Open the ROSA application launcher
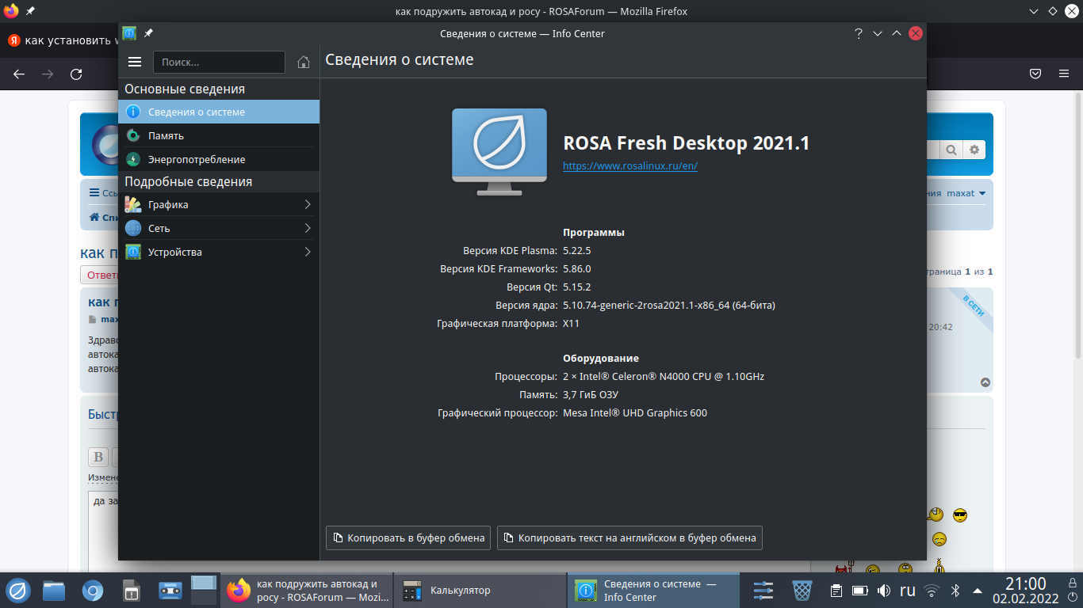Screen dimensions: 1083x608 pos(18,591)
